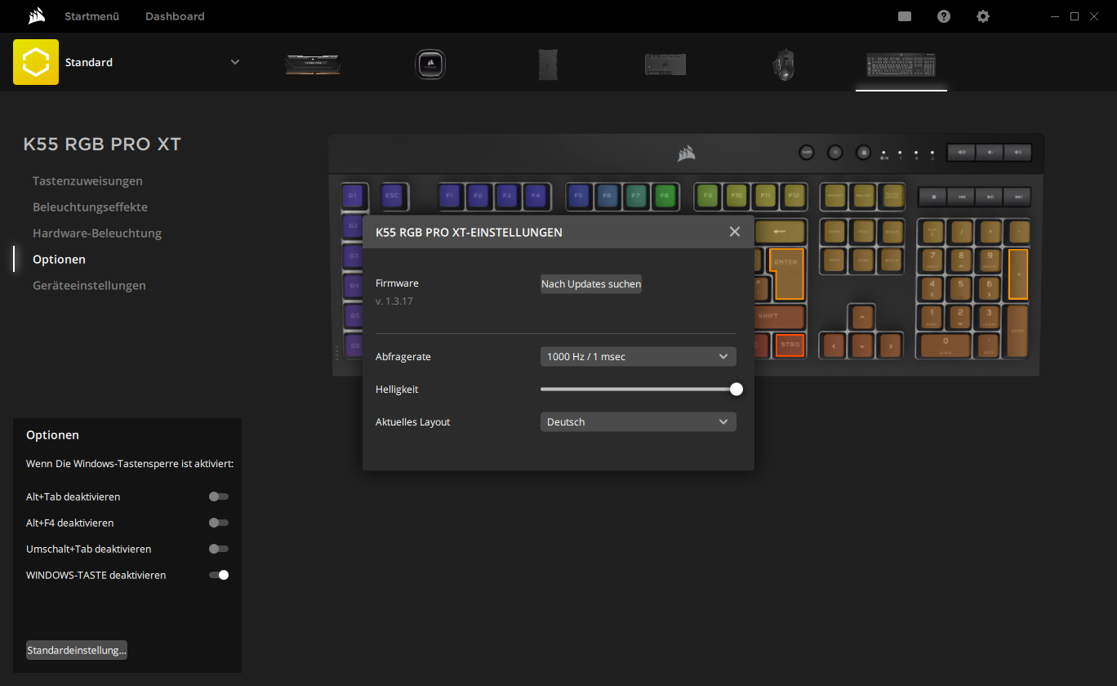Image resolution: width=1117 pixels, height=686 pixels.
Task: Click the green F8 key on keyboard image
Action: (x=665, y=196)
